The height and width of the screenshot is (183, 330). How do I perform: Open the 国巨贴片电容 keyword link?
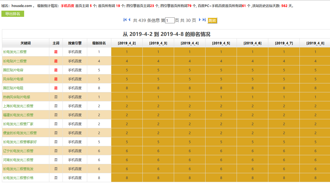[13, 70]
